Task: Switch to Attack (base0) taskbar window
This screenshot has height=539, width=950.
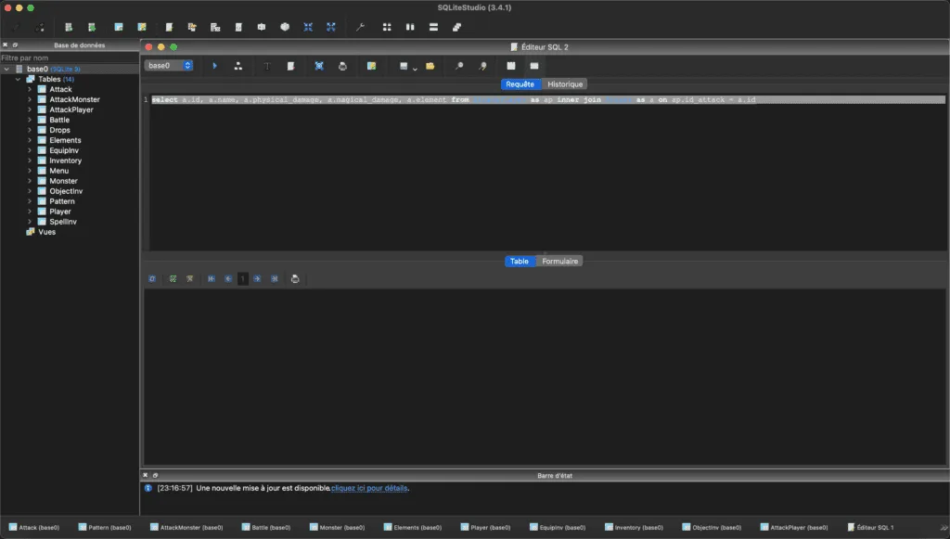Action: coord(34,528)
